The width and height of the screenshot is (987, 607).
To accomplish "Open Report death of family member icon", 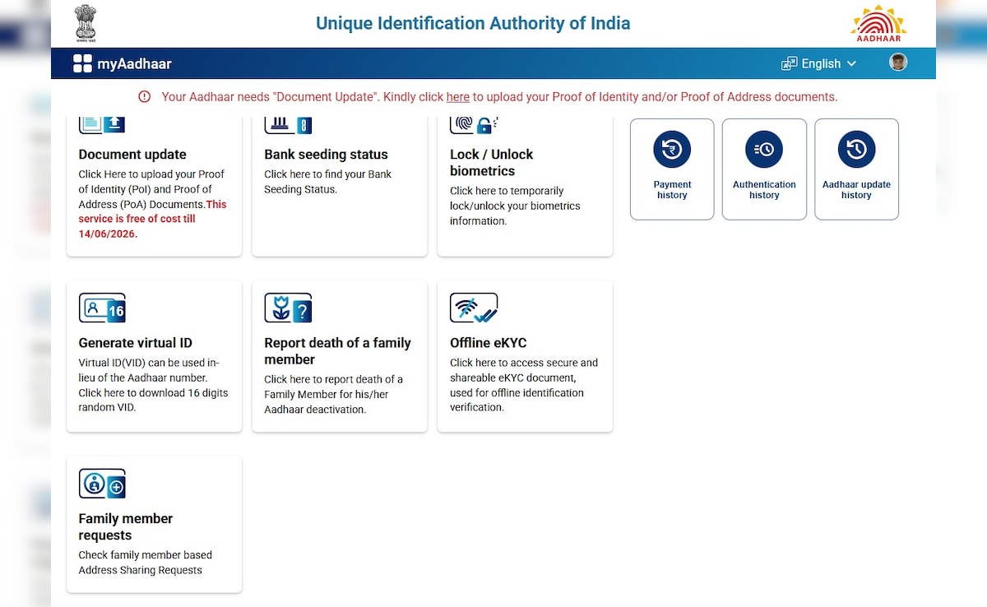I will (288, 308).
